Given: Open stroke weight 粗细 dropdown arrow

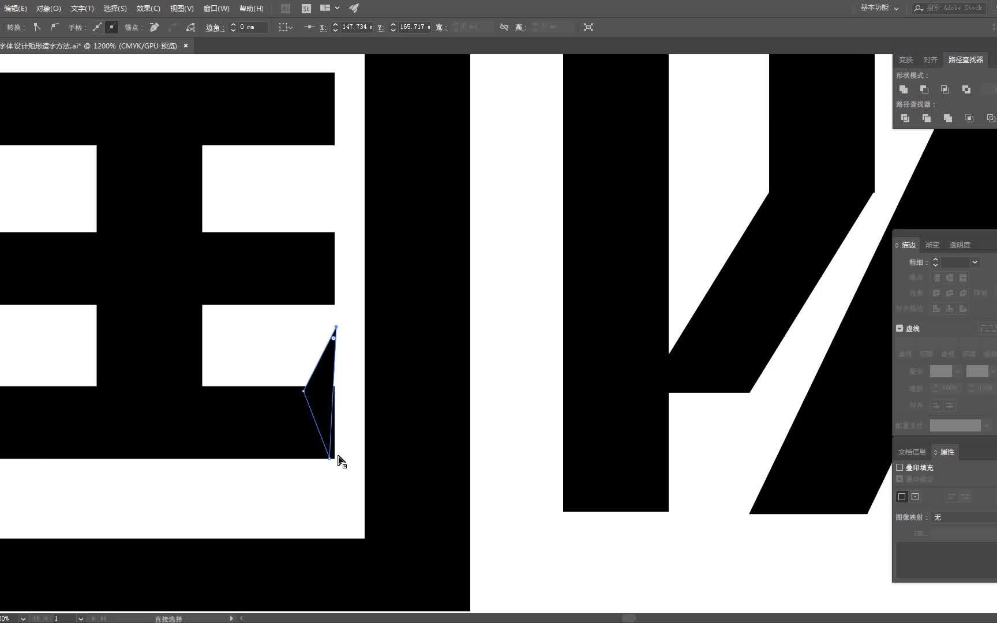Looking at the screenshot, I should click(974, 262).
